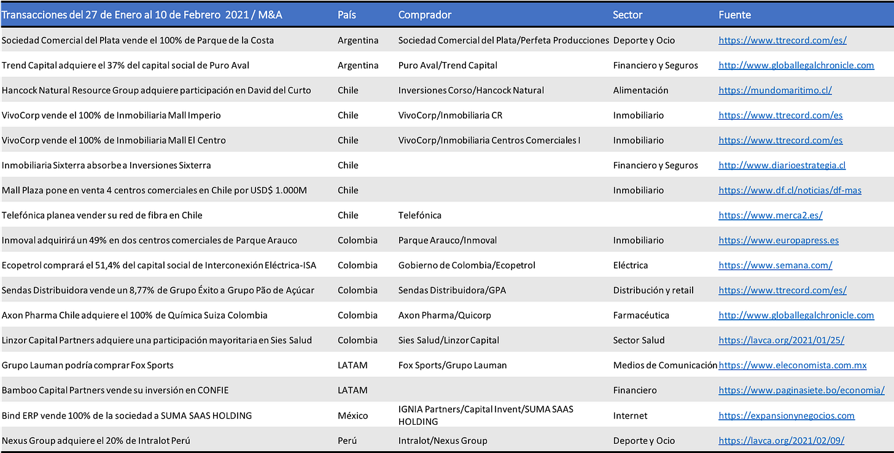The image size is (894, 453).
Task: Open the ttrecord.com link in Parque de la Costa row
Action: tap(782, 40)
